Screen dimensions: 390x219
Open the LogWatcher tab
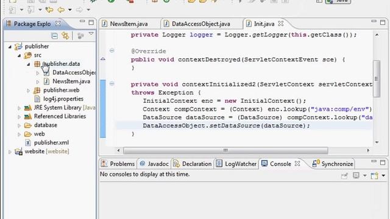pyautogui.click(x=236, y=164)
